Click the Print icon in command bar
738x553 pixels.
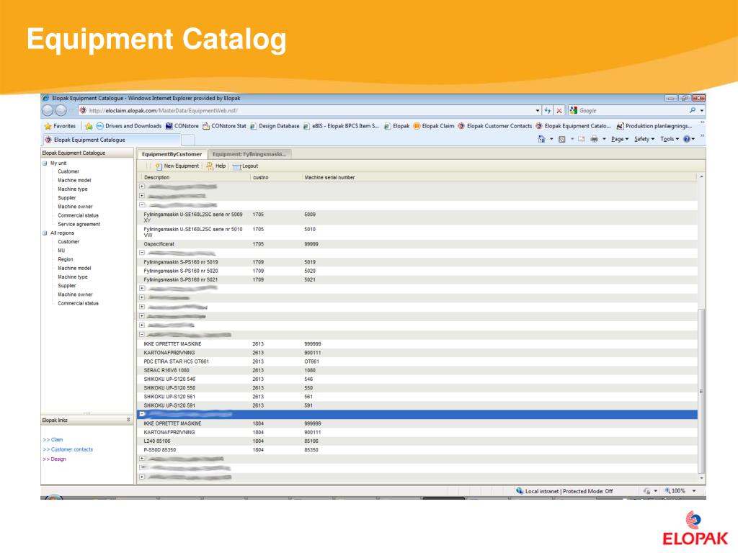point(595,139)
